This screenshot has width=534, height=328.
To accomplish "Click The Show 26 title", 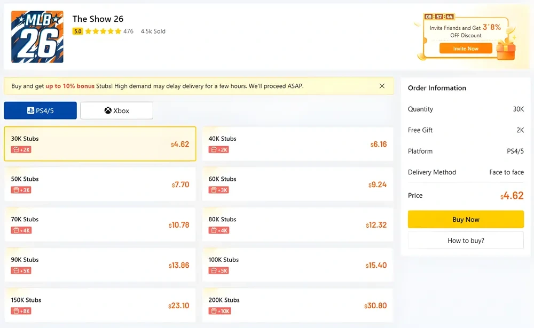I will 98,19.
